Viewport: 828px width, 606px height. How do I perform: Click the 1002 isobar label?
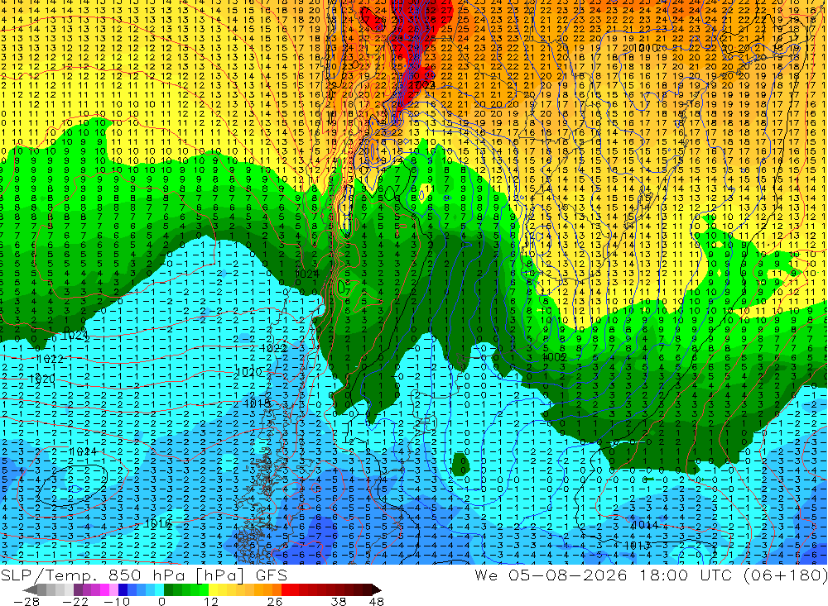click(x=555, y=357)
